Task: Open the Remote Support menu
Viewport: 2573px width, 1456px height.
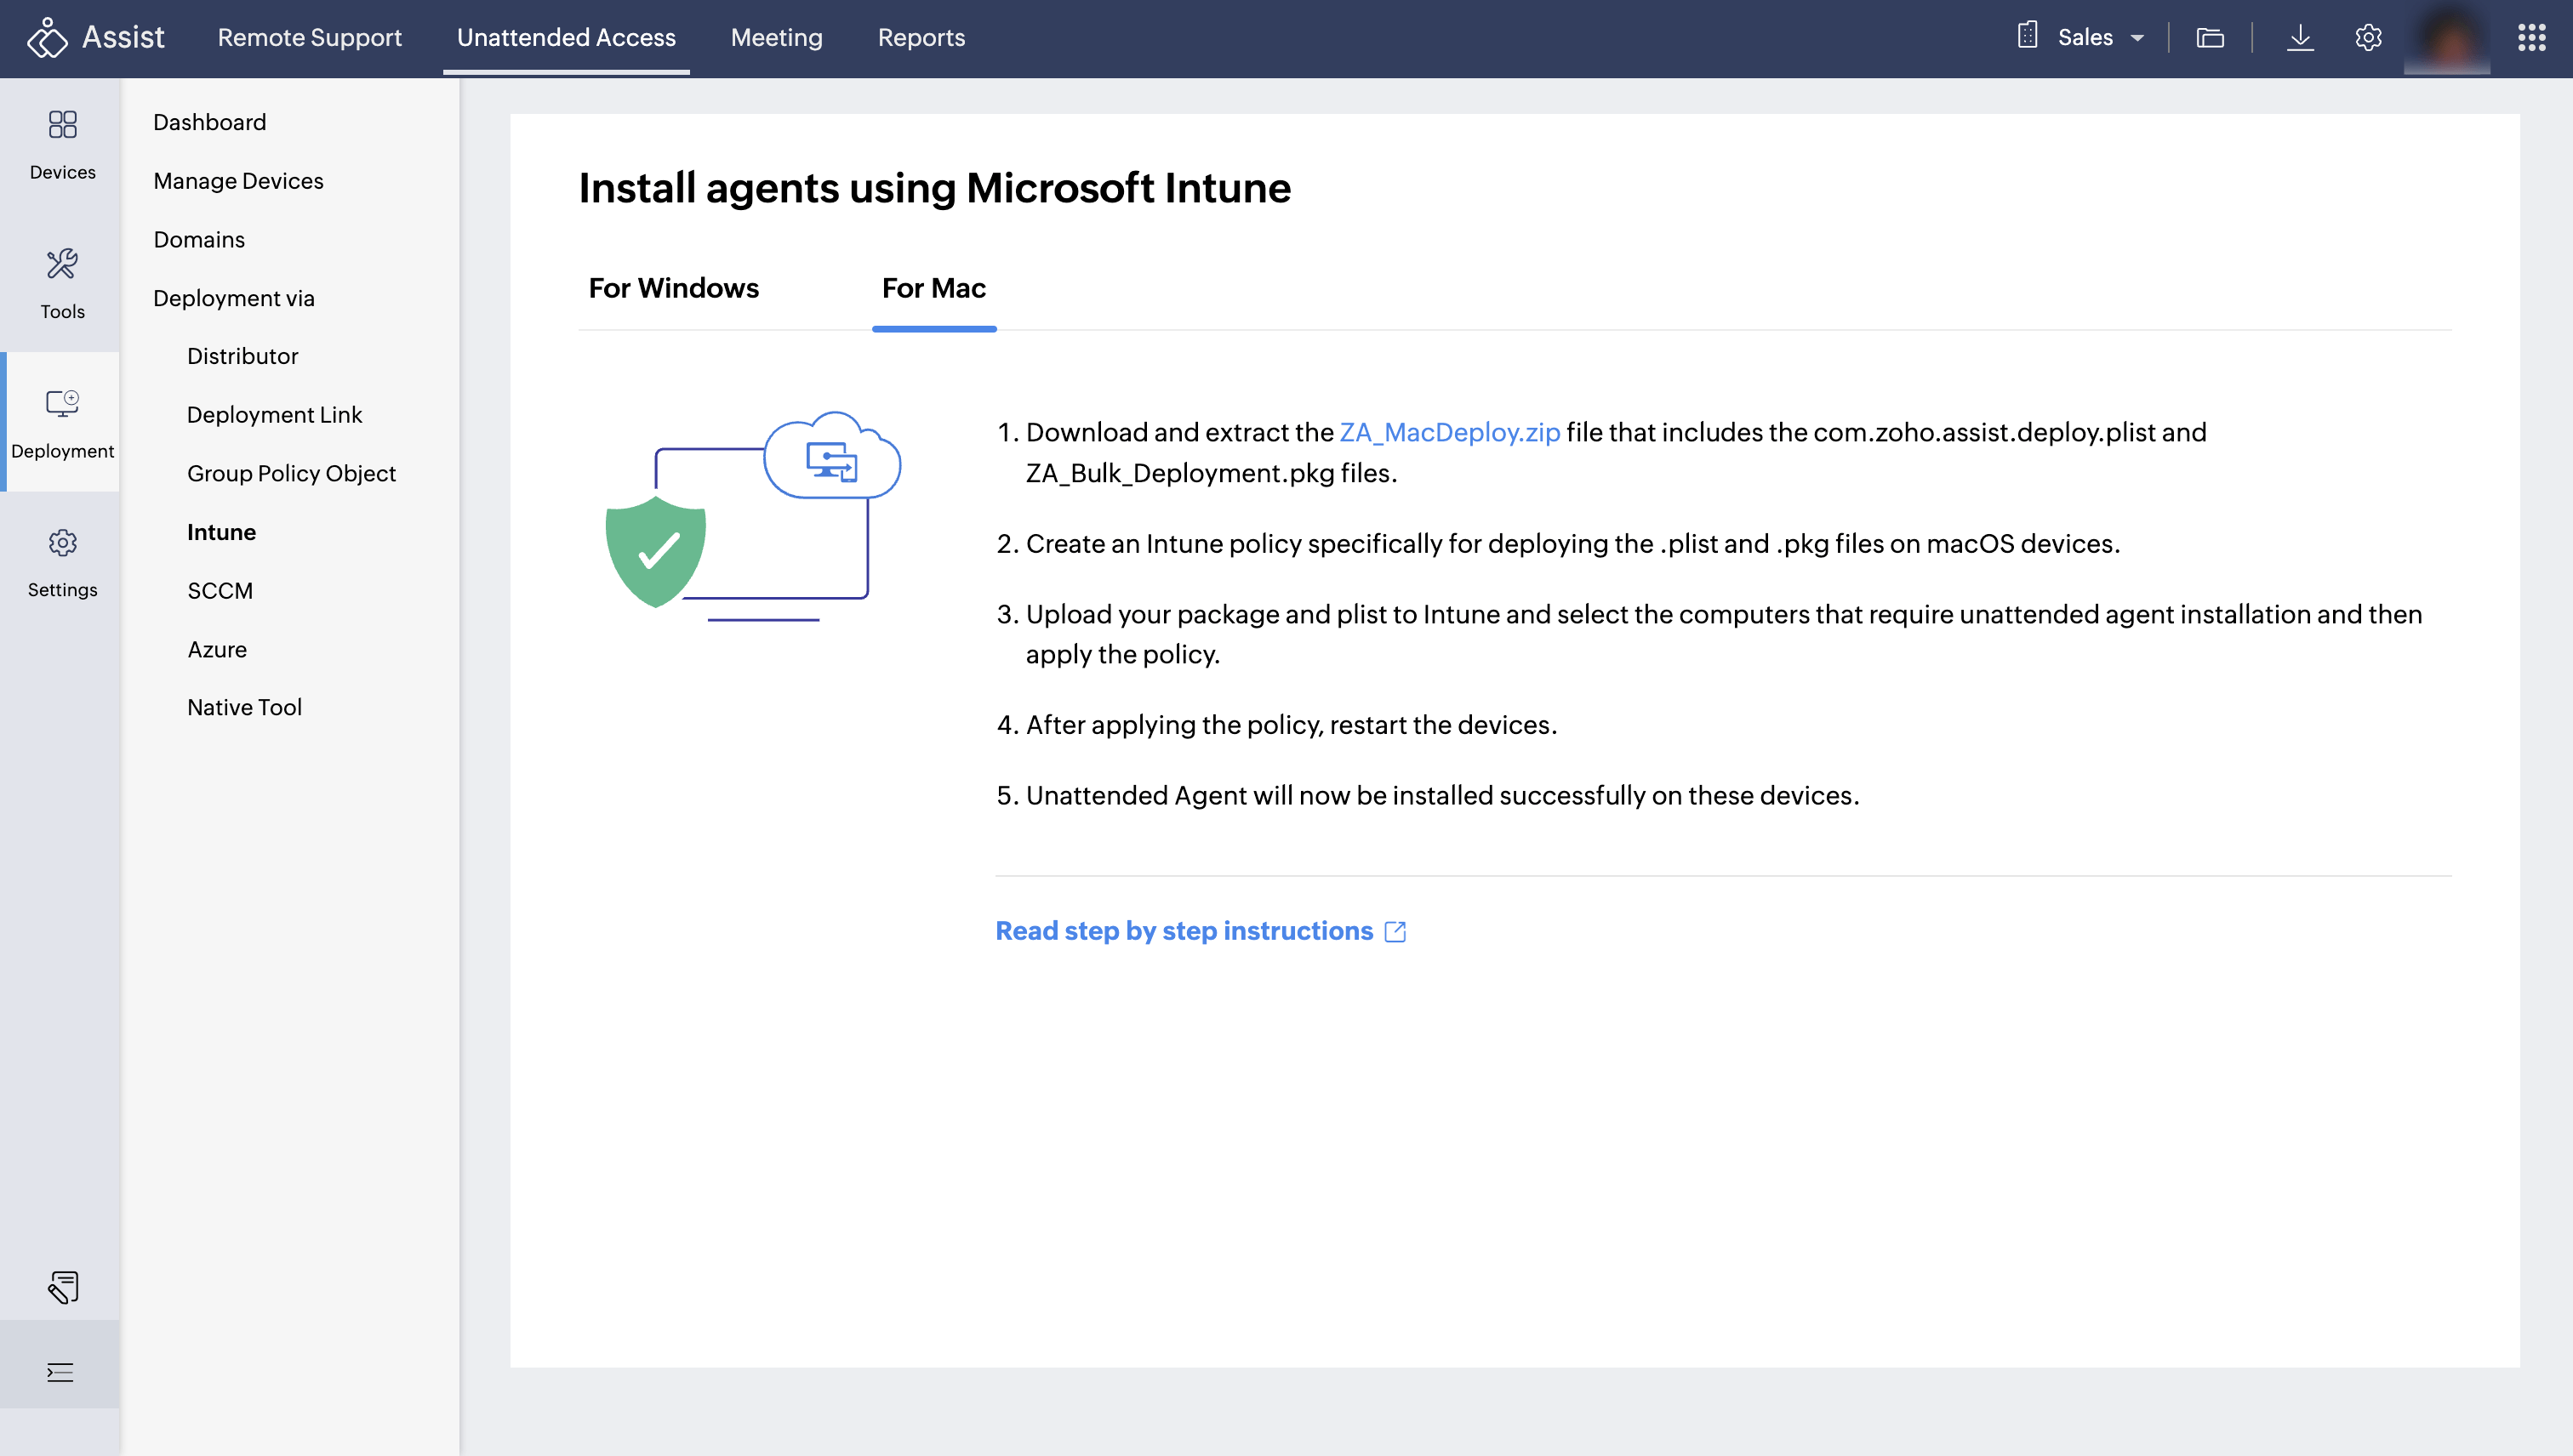Action: [x=309, y=37]
